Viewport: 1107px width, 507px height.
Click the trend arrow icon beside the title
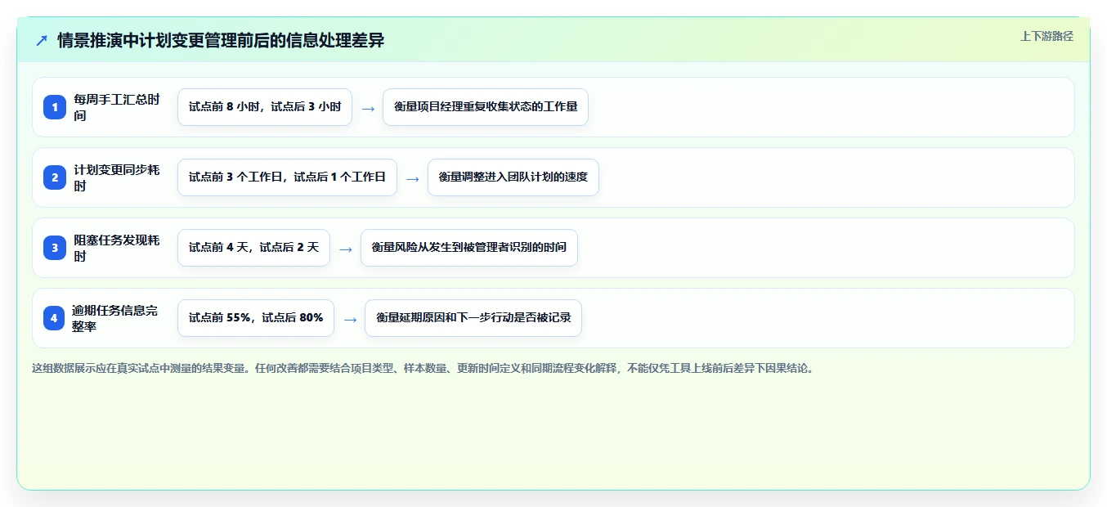(x=42, y=40)
